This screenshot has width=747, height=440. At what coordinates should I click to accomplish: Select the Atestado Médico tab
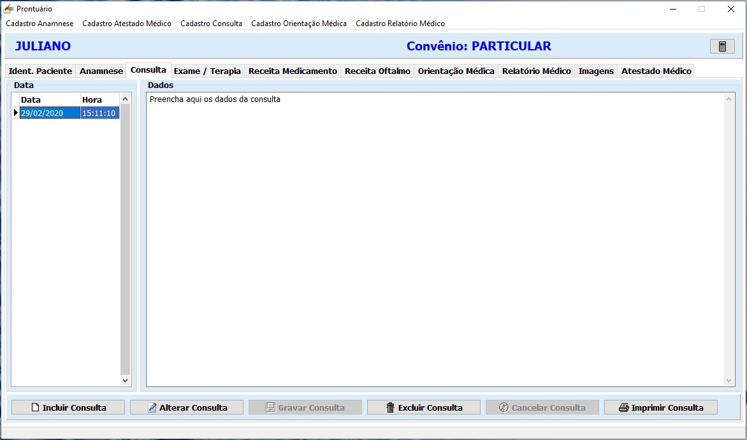tap(656, 71)
